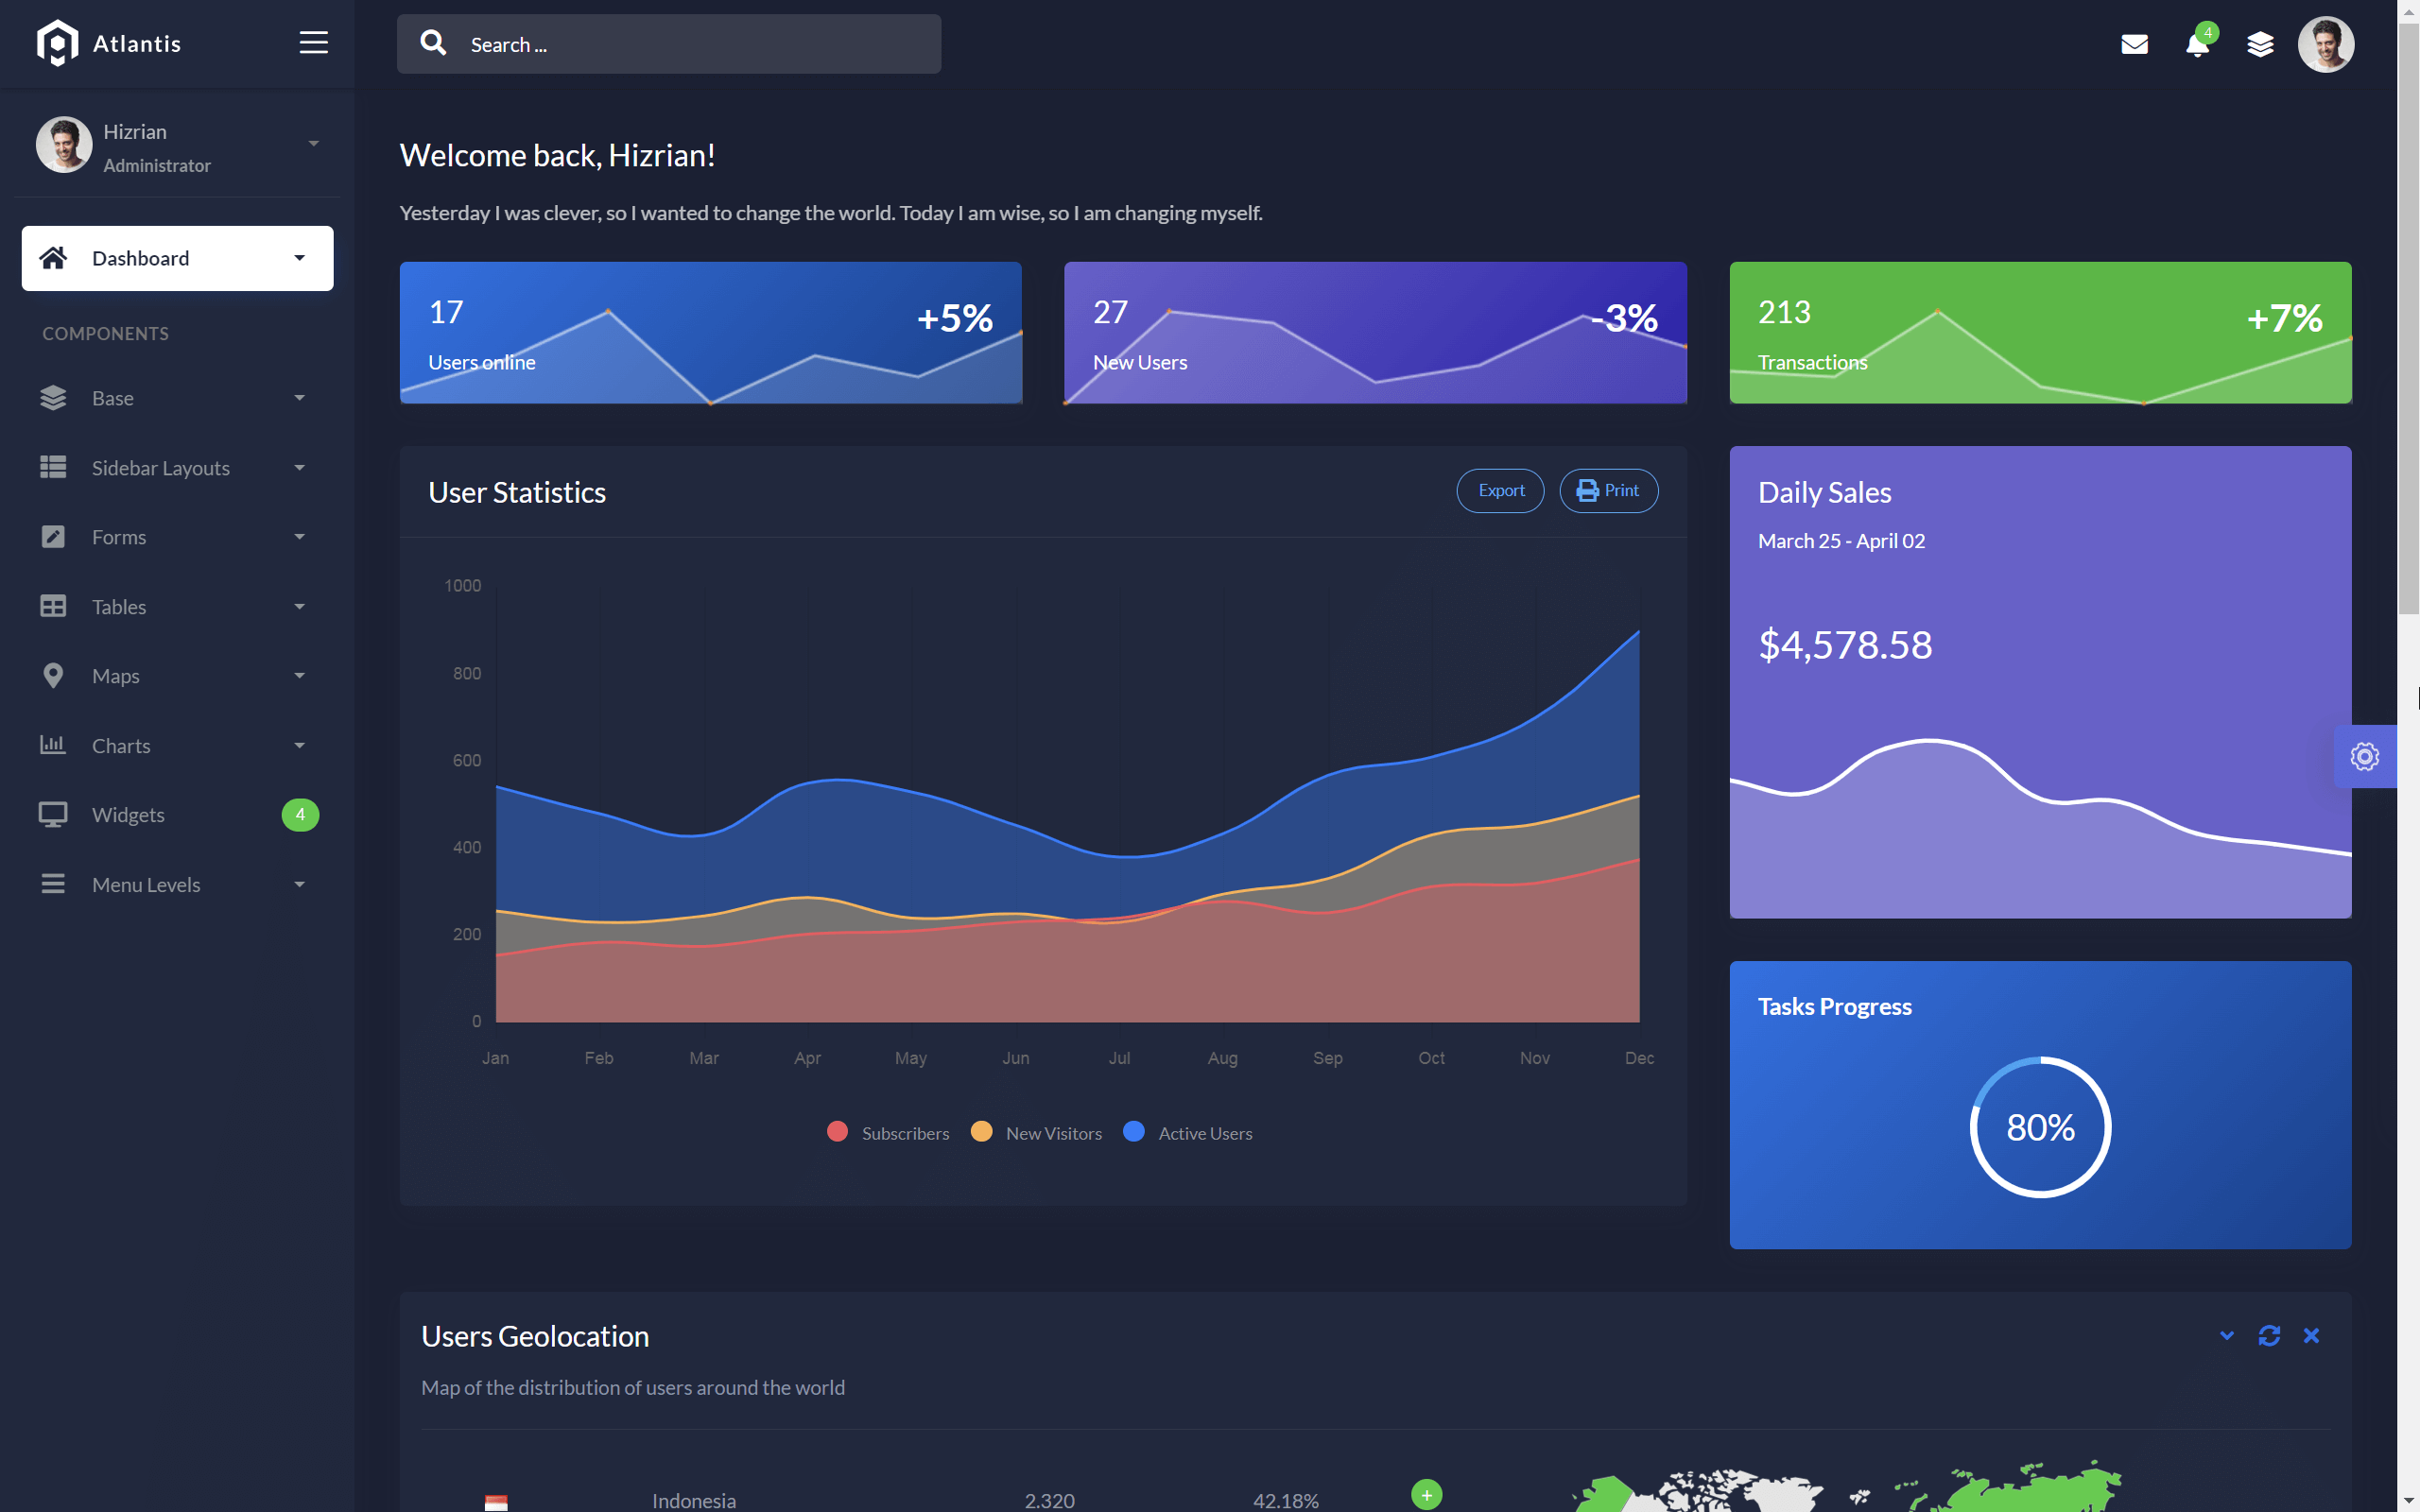
Task: Toggle the Subscribers series in the chart legend
Action: (x=887, y=1132)
